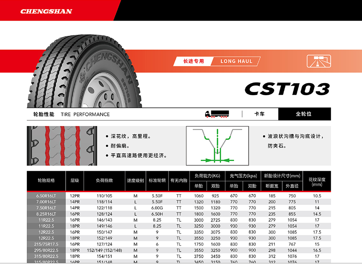Click the 6.00G rim cell

click(157, 208)
